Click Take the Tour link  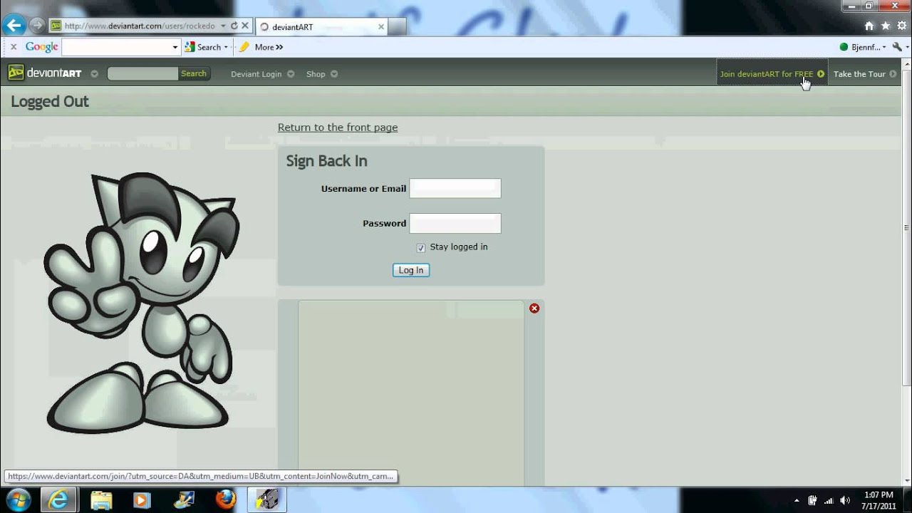tap(859, 74)
